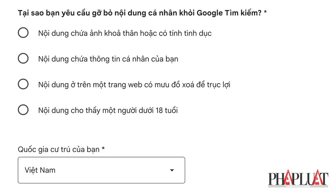Screen dimensions: 333x192
Task: Click the asterisk after the main question
Action: click(265, 12)
